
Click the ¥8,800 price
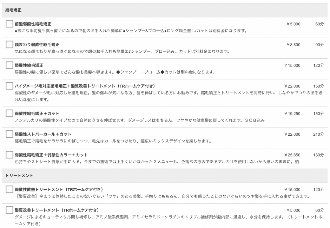click(x=293, y=45)
